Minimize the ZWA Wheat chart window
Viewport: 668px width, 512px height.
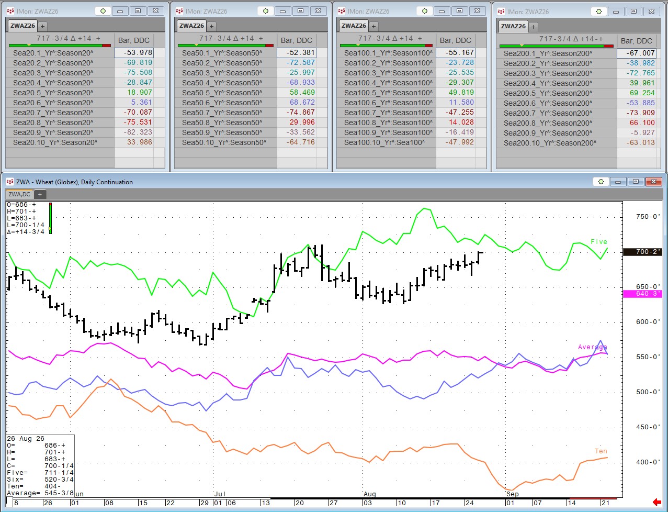[618, 182]
